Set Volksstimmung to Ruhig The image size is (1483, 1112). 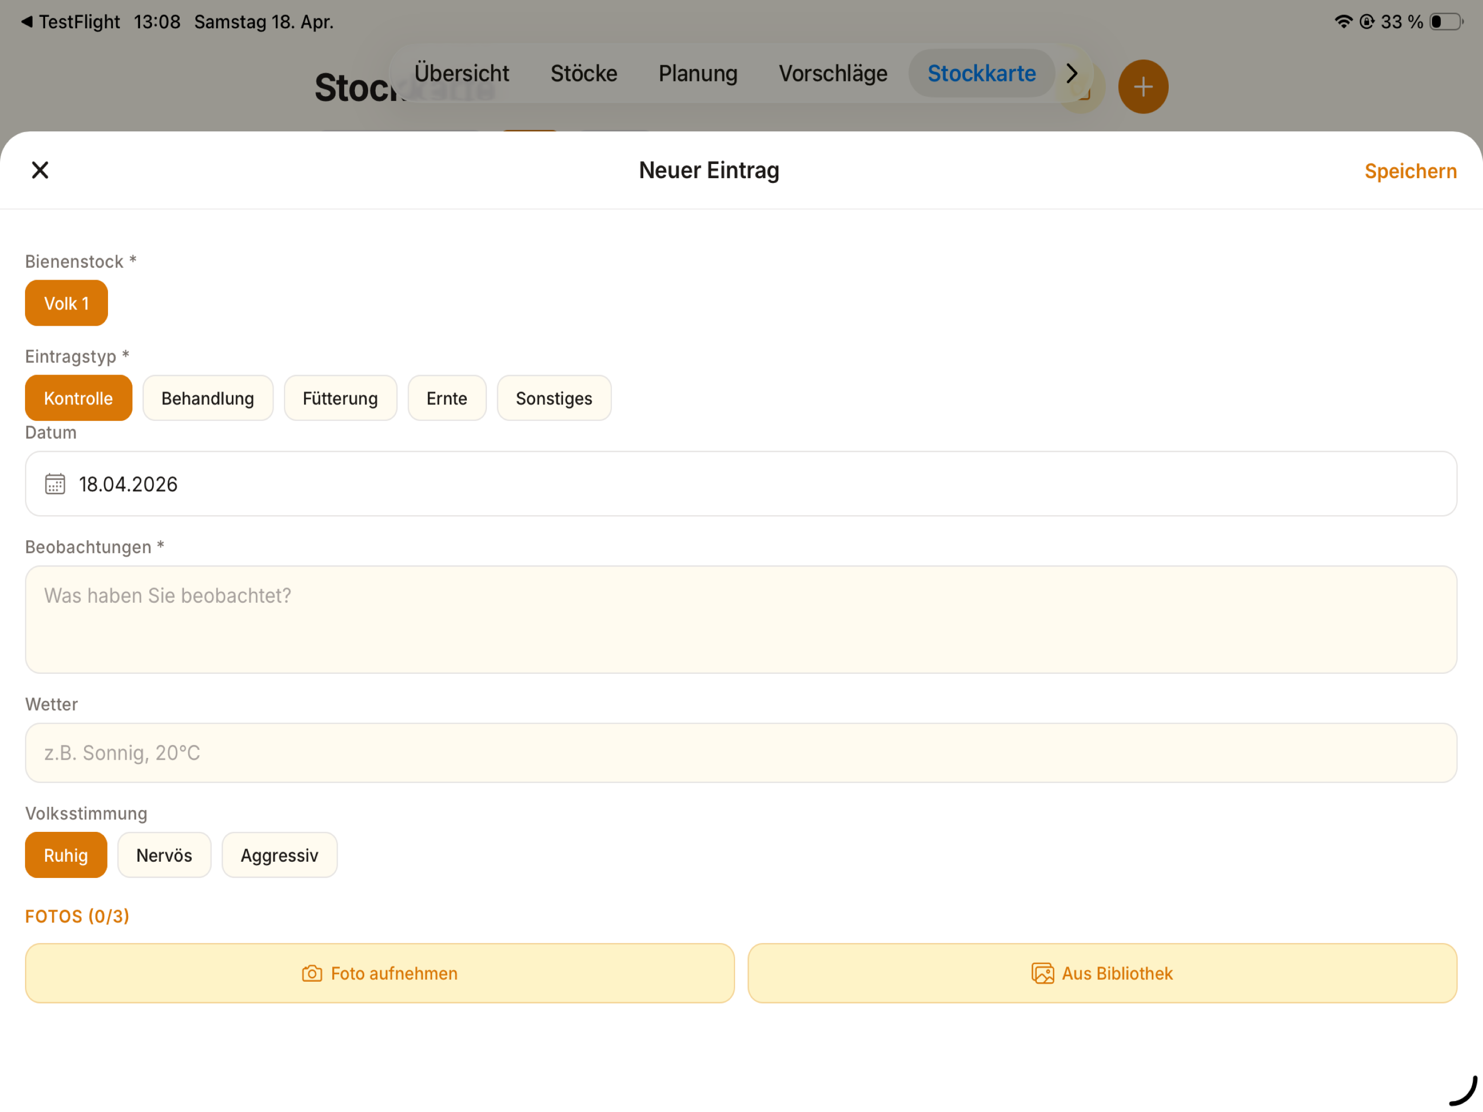tap(66, 855)
